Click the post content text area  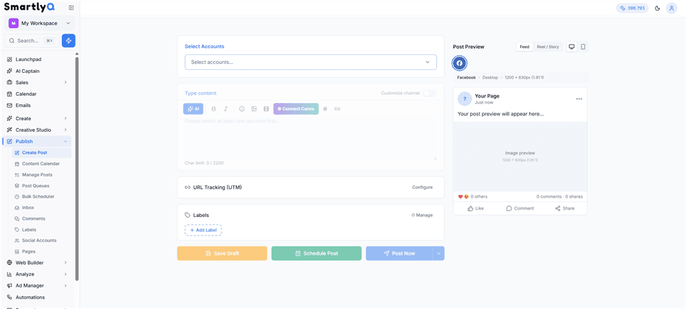[x=311, y=138]
